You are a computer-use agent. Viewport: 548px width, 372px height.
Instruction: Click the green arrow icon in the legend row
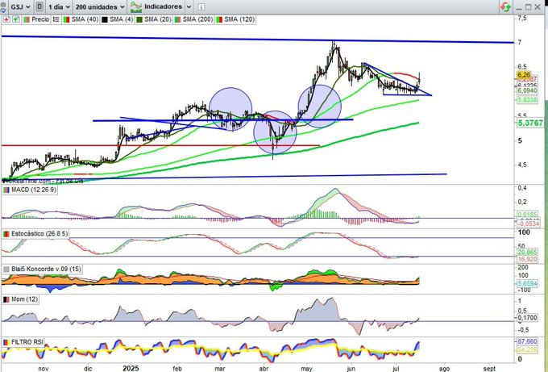(x=16, y=19)
